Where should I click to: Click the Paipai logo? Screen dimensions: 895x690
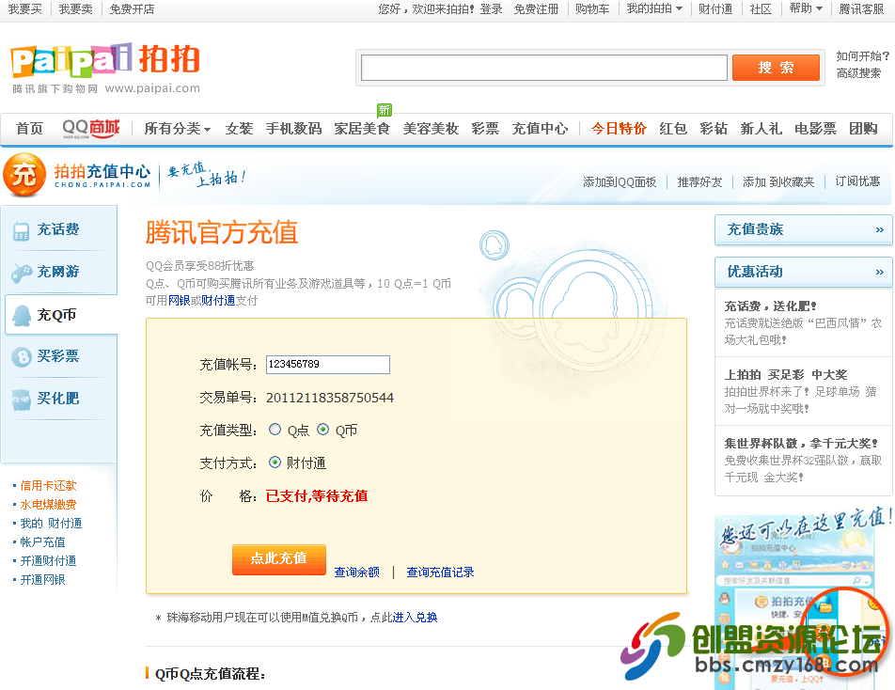pyautogui.click(x=105, y=68)
